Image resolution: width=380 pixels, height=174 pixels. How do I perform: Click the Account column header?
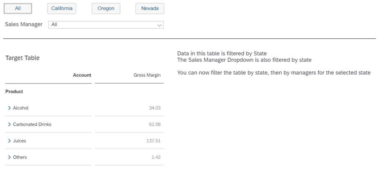point(82,75)
